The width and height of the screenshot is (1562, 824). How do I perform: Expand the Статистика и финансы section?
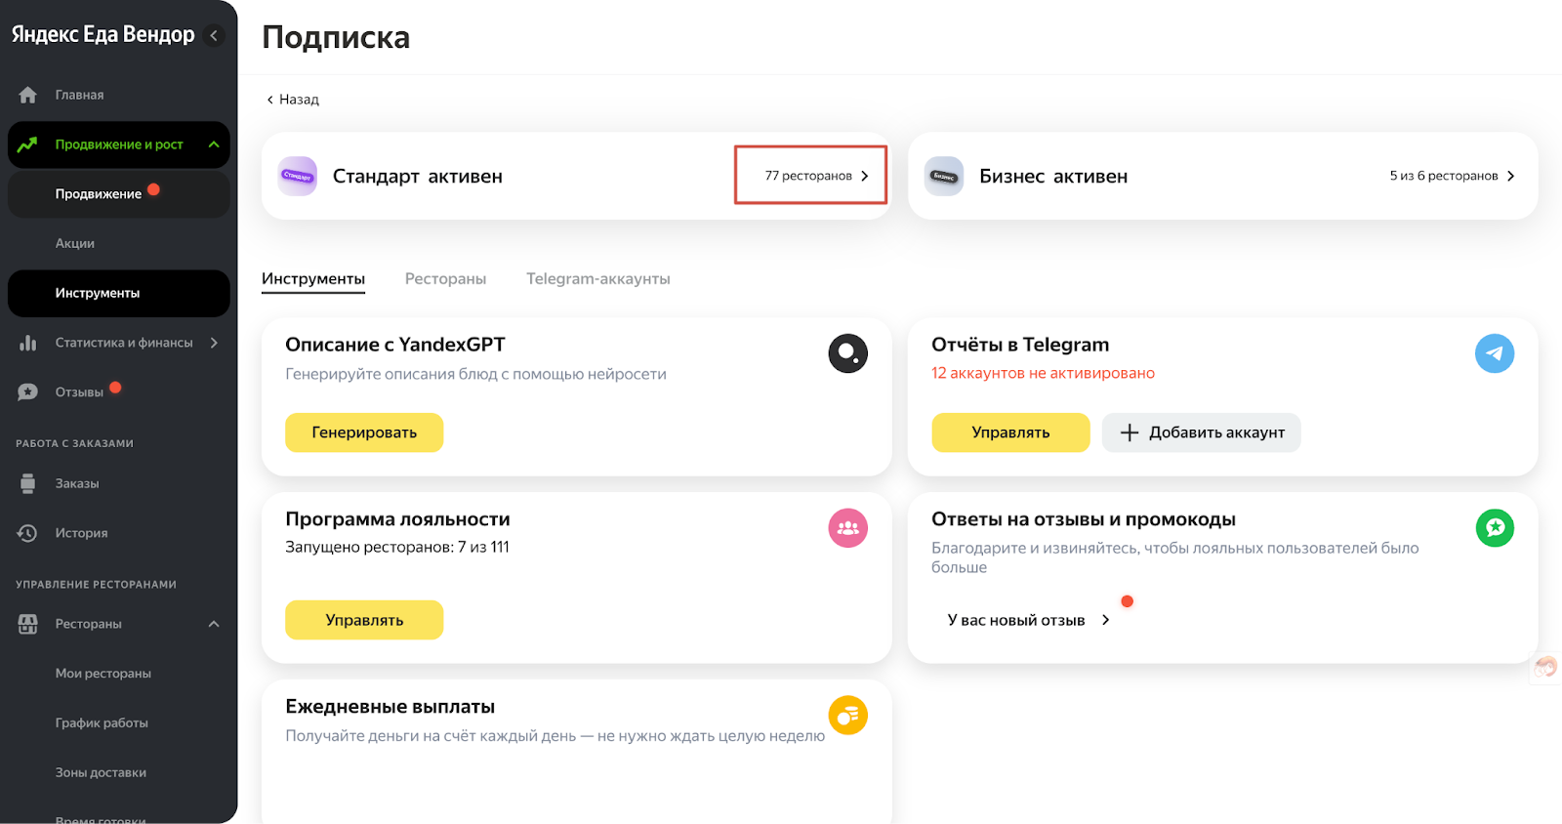tap(214, 343)
